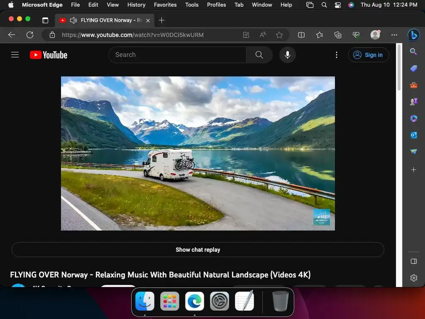The image size is (425, 319).
Task: Open Stage Manager windows icon in menu bar
Action: 310,5
